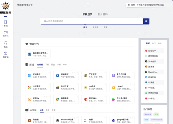The height and width of the screenshot is (124, 173).
Task: Click the announcement banner text at top right
Action: 147,5
